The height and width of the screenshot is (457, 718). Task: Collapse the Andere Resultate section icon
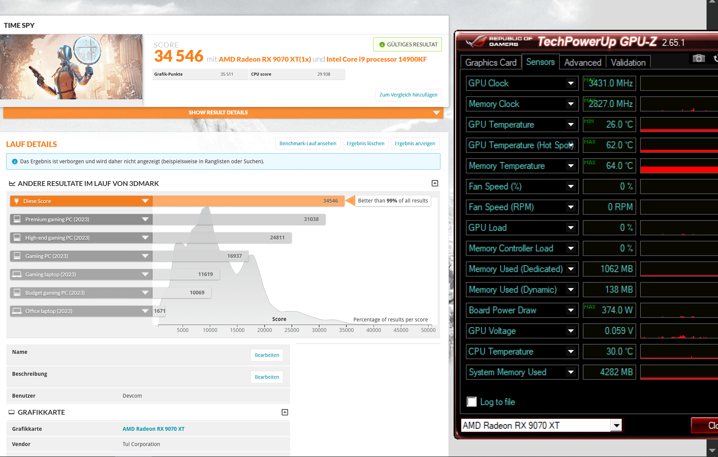click(435, 183)
